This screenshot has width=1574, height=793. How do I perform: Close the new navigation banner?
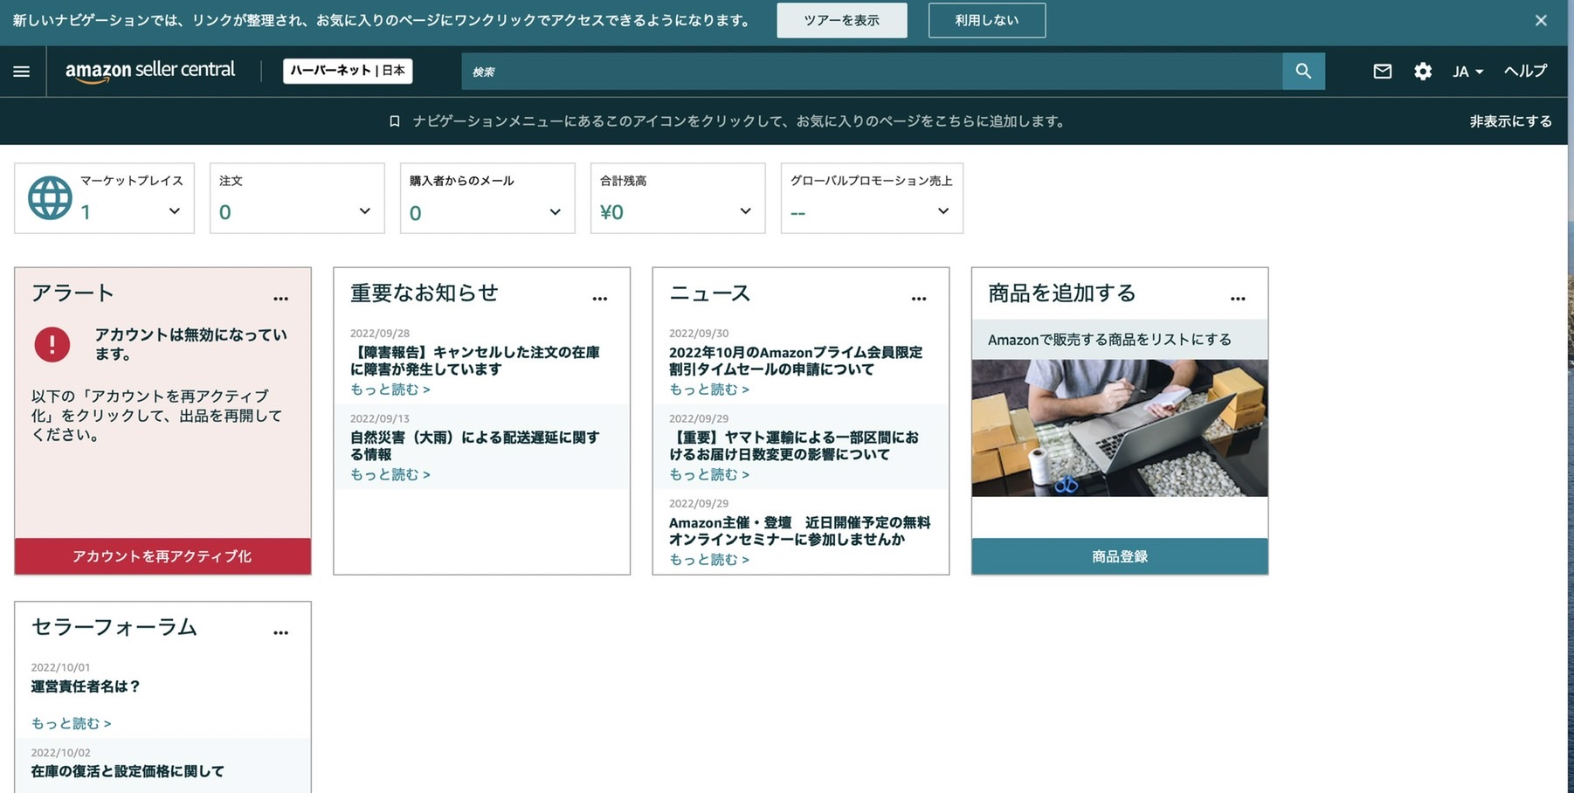tap(1541, 20)
